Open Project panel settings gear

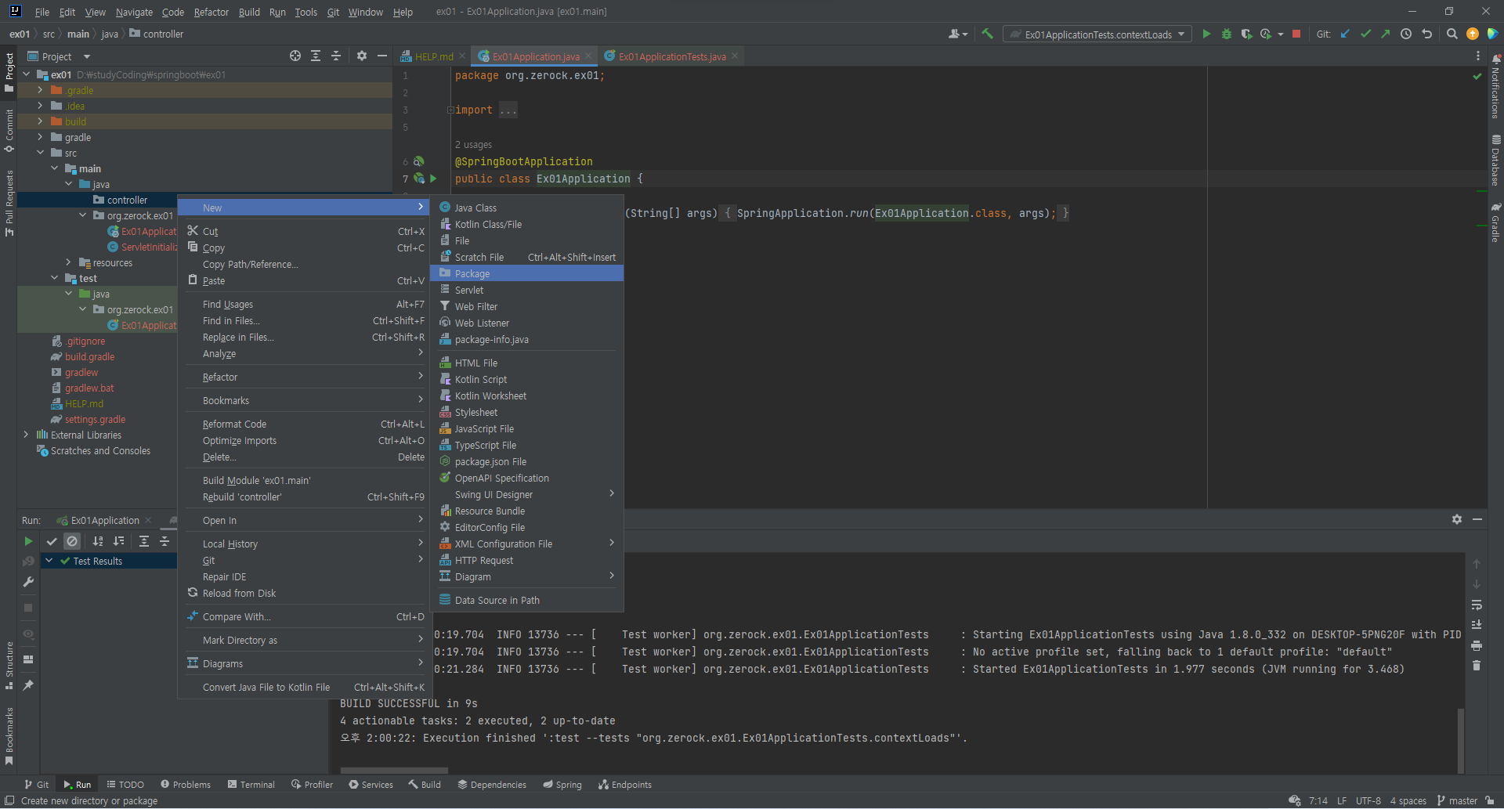361,56
